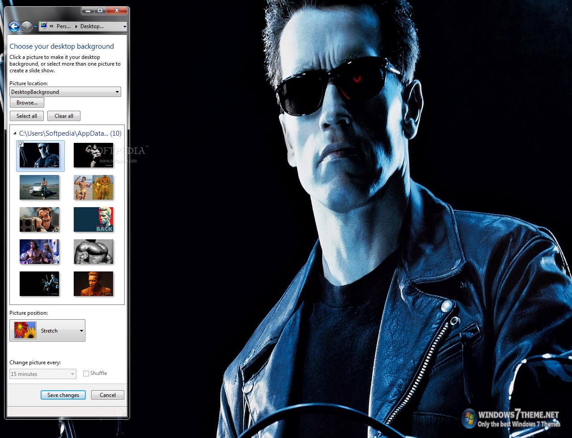Viewport: 572px width, 438px height.
Task: Select the Terminator sunglasses close-up thumbnail
Action: point(39,155)
